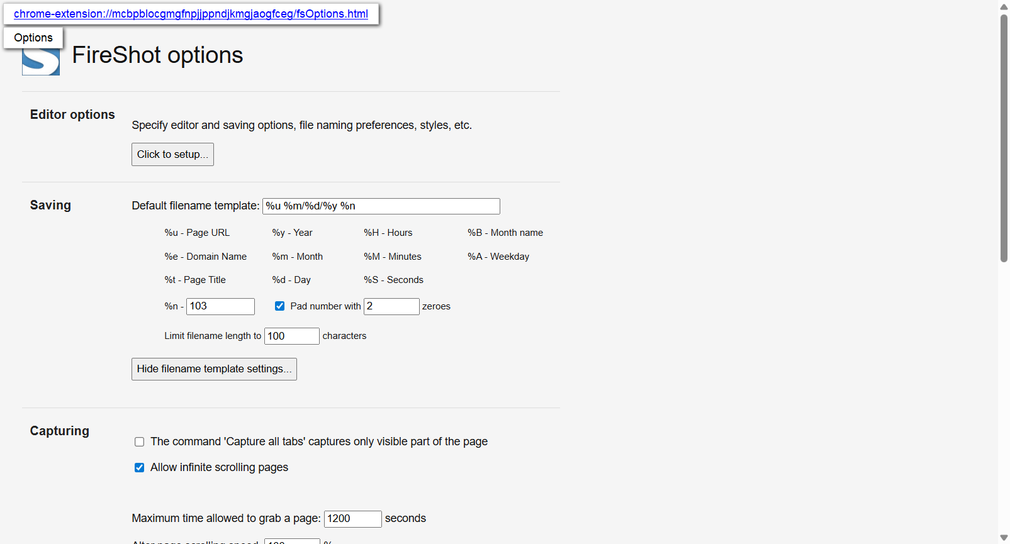Click the filename length limit field
This screenshot has height=544, width=1010.
[292, 336]
